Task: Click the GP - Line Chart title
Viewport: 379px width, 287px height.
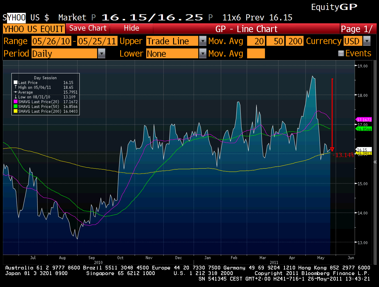Action: point(246,29)
